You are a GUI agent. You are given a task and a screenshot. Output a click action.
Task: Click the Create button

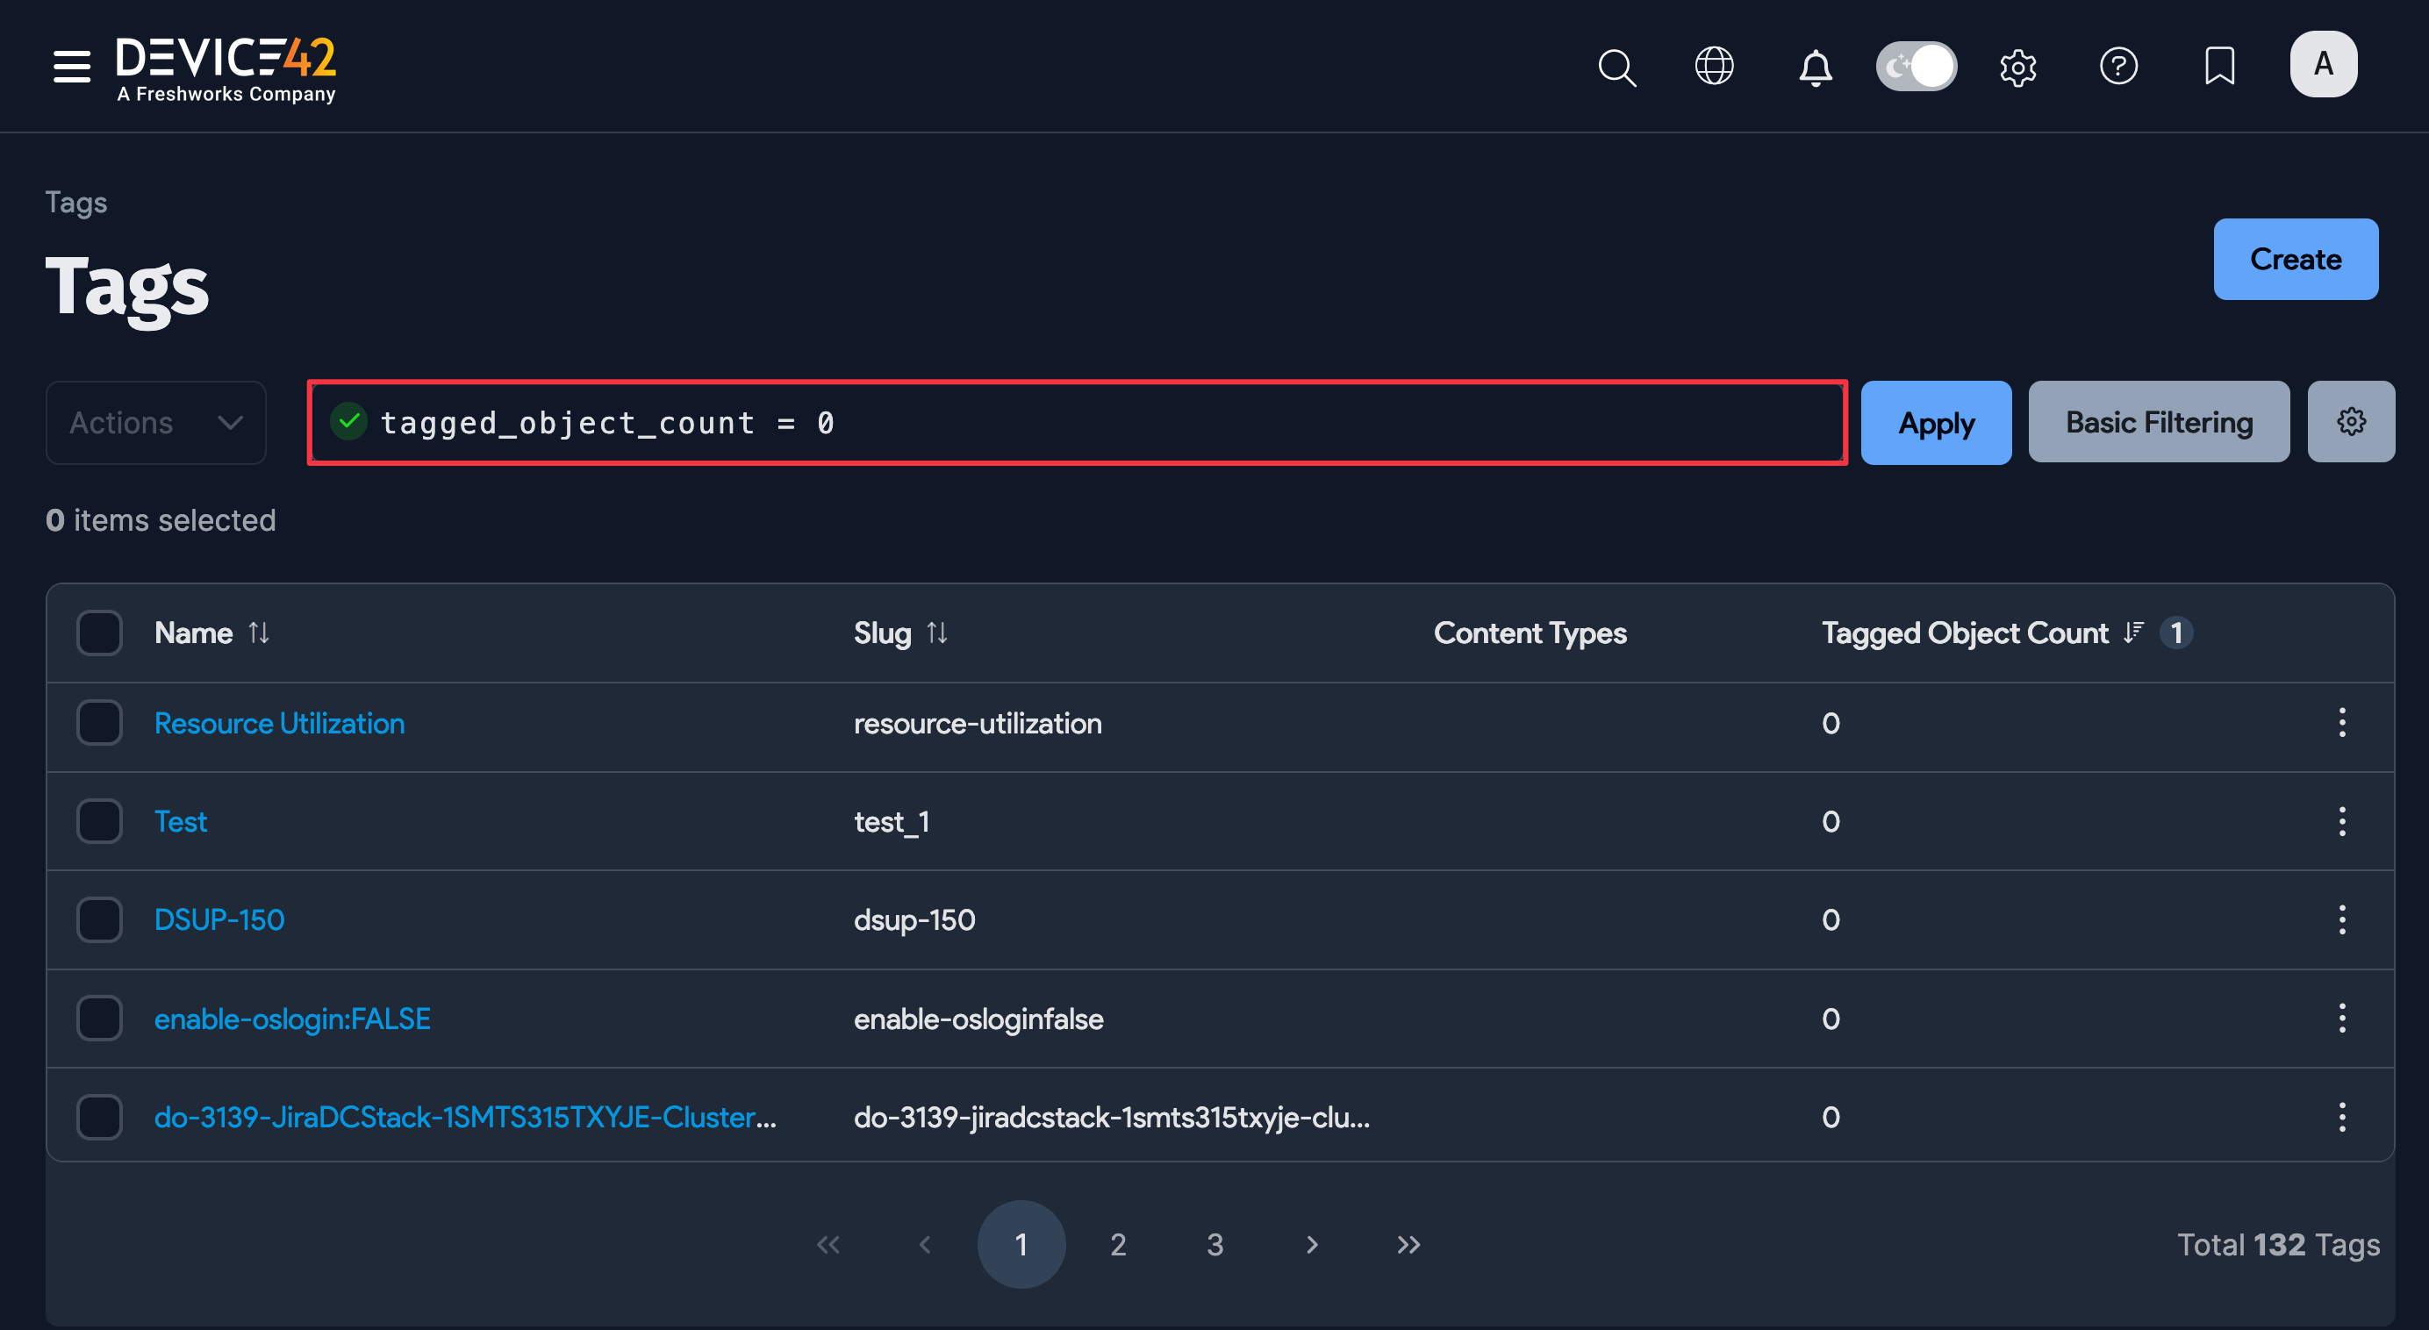(x=2295, y=258)
